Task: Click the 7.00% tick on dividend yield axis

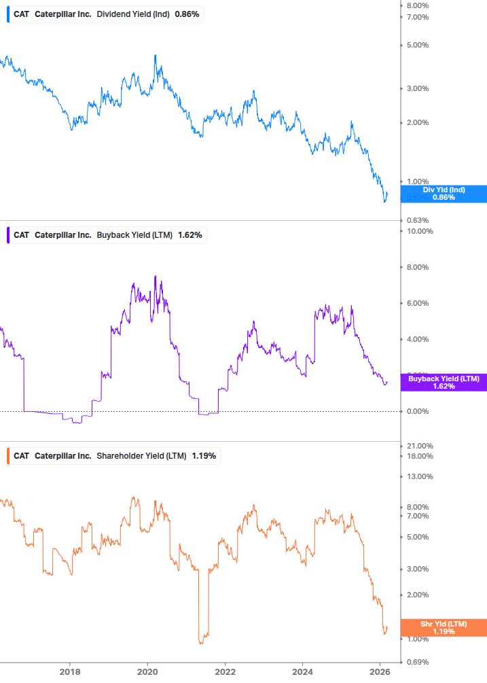Action: click(418, 18)
